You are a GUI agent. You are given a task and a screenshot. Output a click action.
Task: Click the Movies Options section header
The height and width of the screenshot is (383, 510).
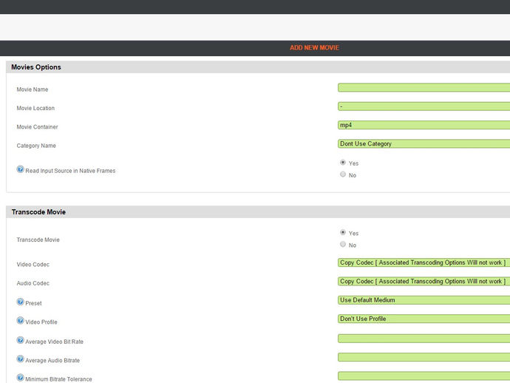tap(258, 67)
